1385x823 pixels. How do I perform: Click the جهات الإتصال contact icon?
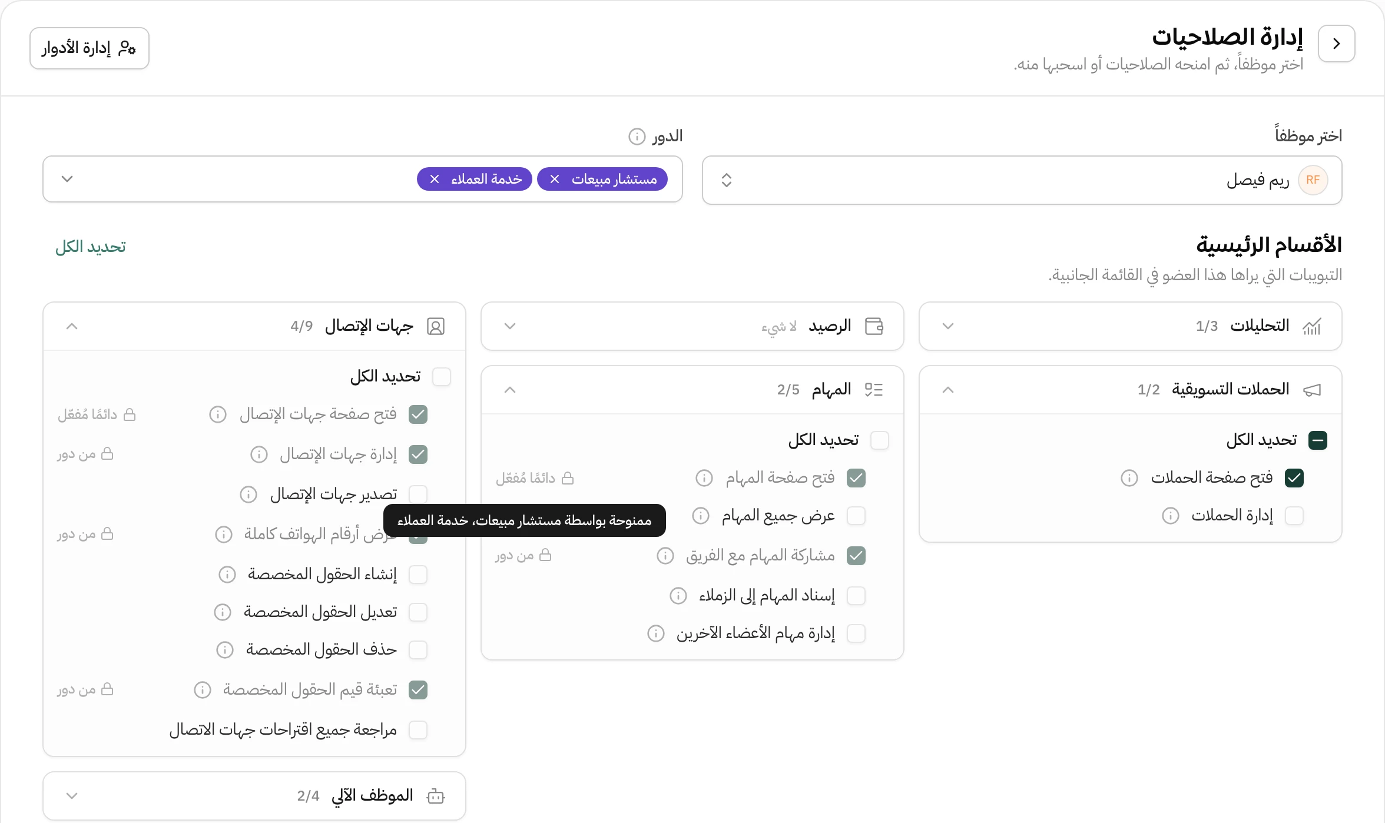coord(436,326)
